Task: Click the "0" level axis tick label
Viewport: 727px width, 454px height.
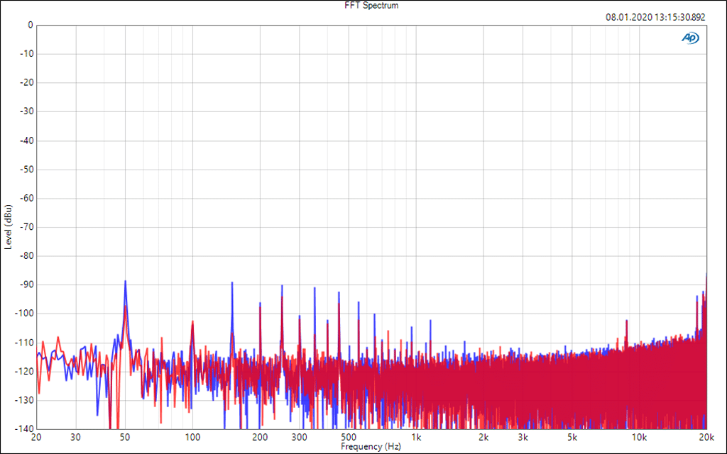Action: point(31,26)
